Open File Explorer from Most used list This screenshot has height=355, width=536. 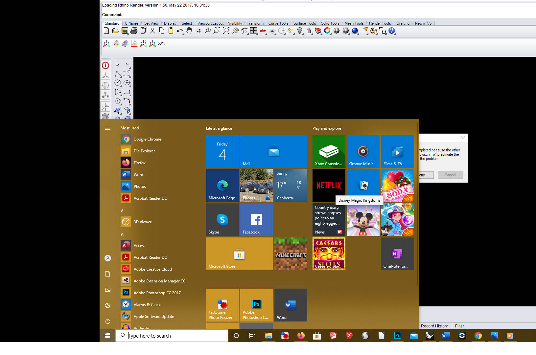[158, 151]
